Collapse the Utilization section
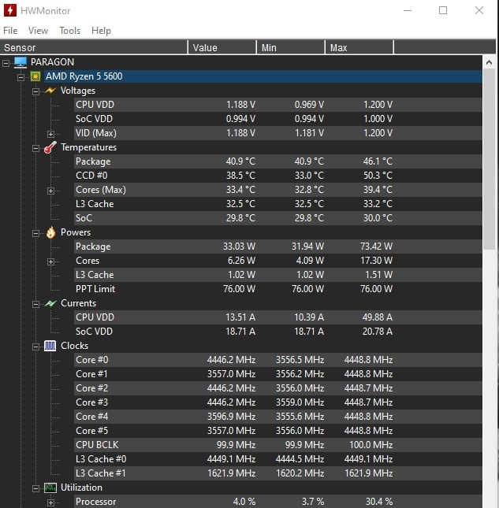This screenshot has height=508, width=499. pos(35,488)
